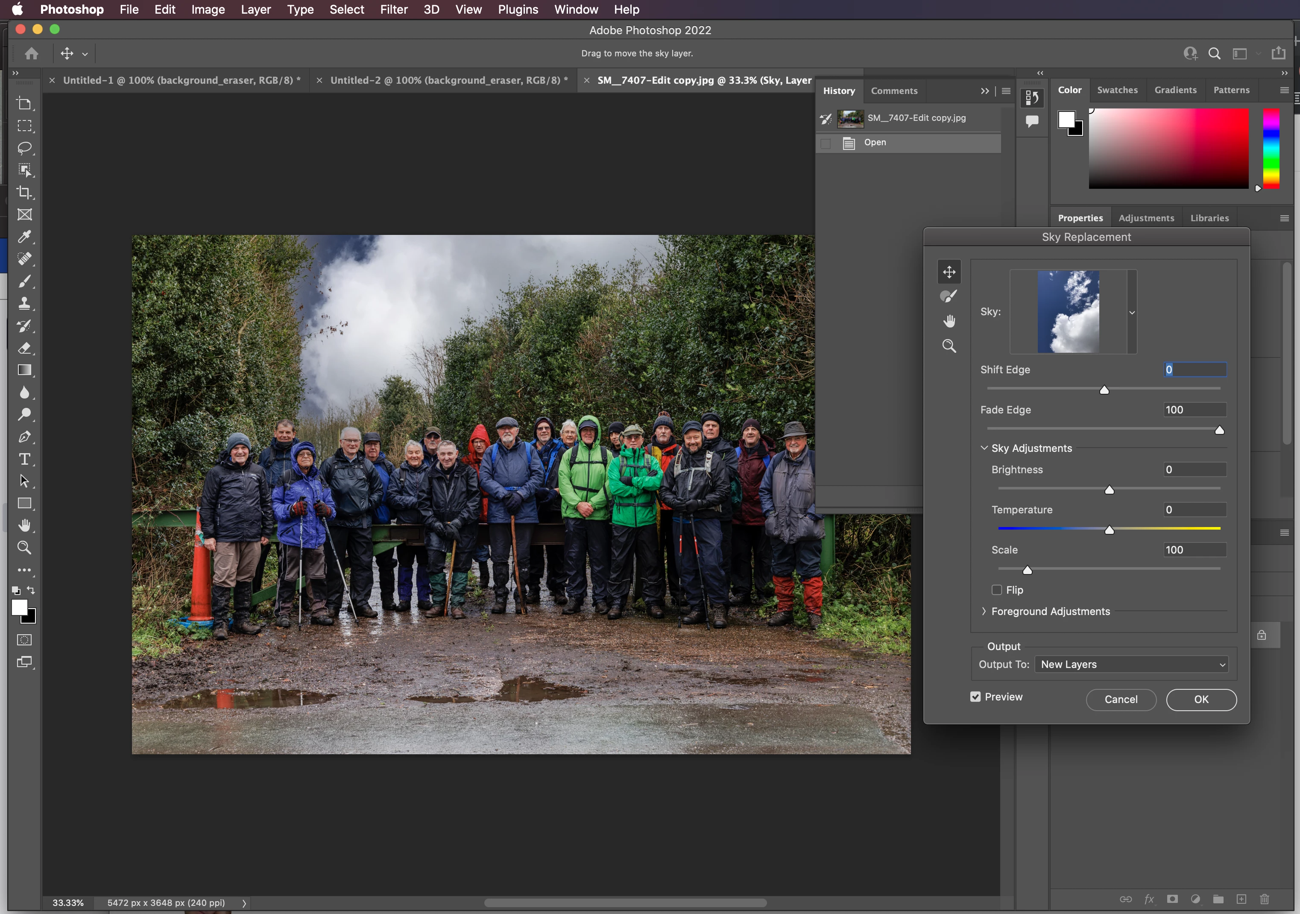Select the Clone Stamp tool
The height and width of the screenshot is (914, 1300).
(24, 304)
